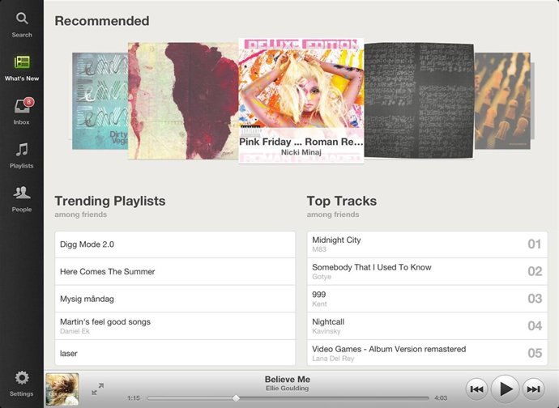Skip to previous track
Image resolution: width=559 pixels, height=408 pixels.
tap(476, 389)
